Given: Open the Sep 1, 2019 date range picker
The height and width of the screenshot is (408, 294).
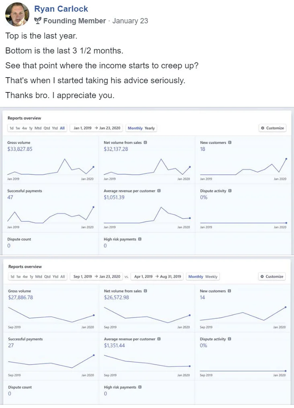Looking at the screenshot, I should tap(97, 277).
